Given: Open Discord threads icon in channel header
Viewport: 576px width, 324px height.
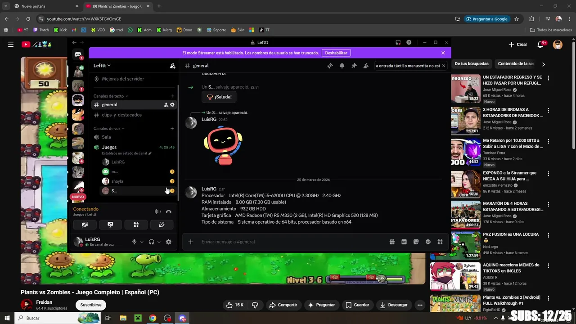Looking at the screenshot, I should (330, 66).
